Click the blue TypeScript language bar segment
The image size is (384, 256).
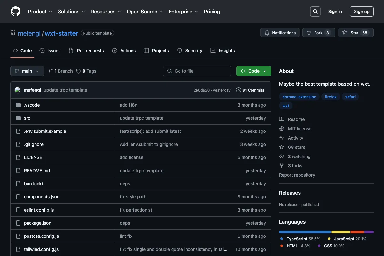tap(305, 232)
